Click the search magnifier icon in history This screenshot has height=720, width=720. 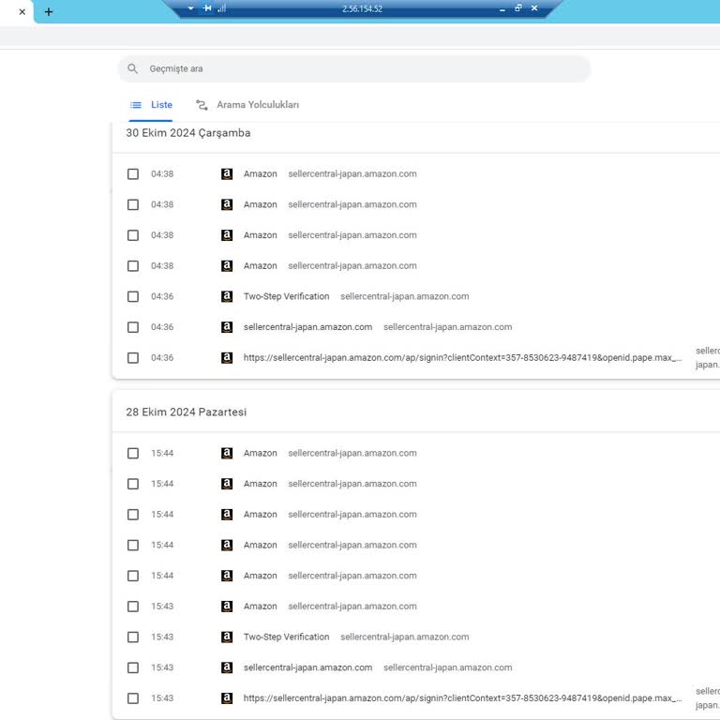(x=133, y=68)
